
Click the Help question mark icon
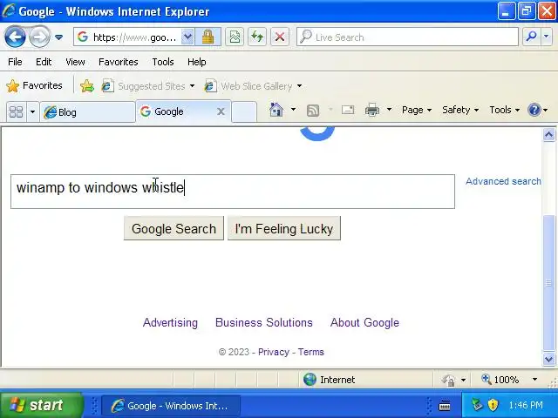pos(534,110)
